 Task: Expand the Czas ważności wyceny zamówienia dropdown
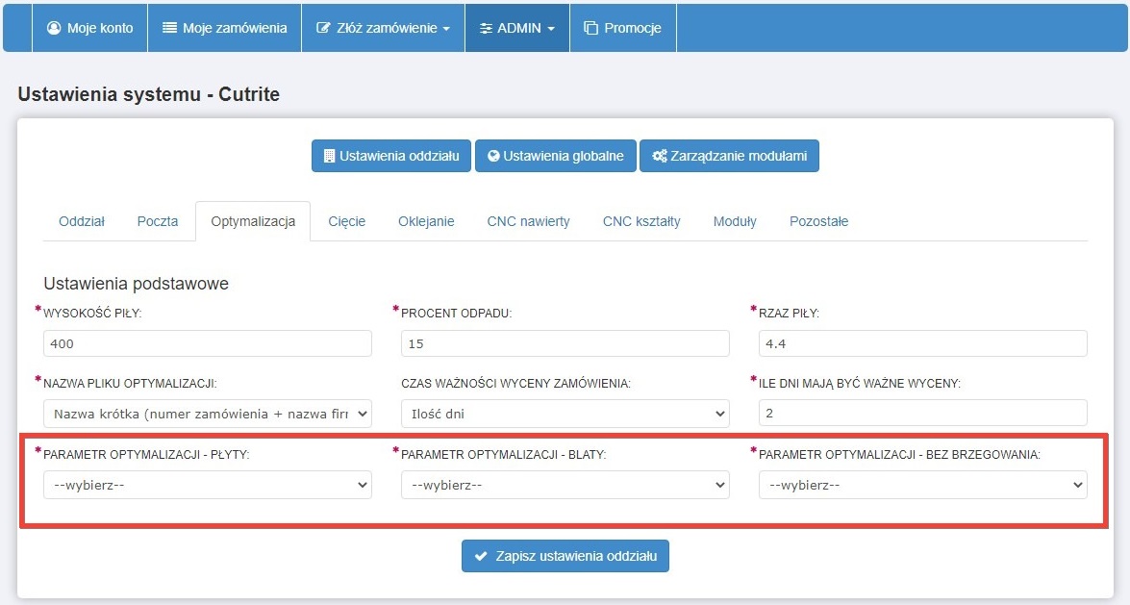point(565,414)
